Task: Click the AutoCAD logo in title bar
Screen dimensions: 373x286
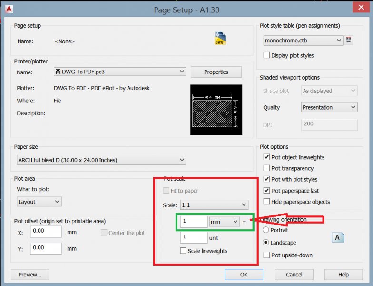Action: point(9,10)
